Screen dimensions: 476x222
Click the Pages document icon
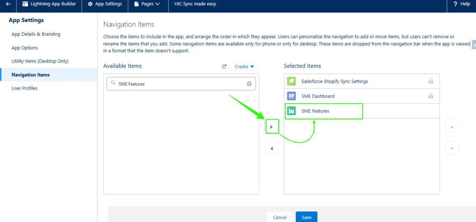pos(137,4)
